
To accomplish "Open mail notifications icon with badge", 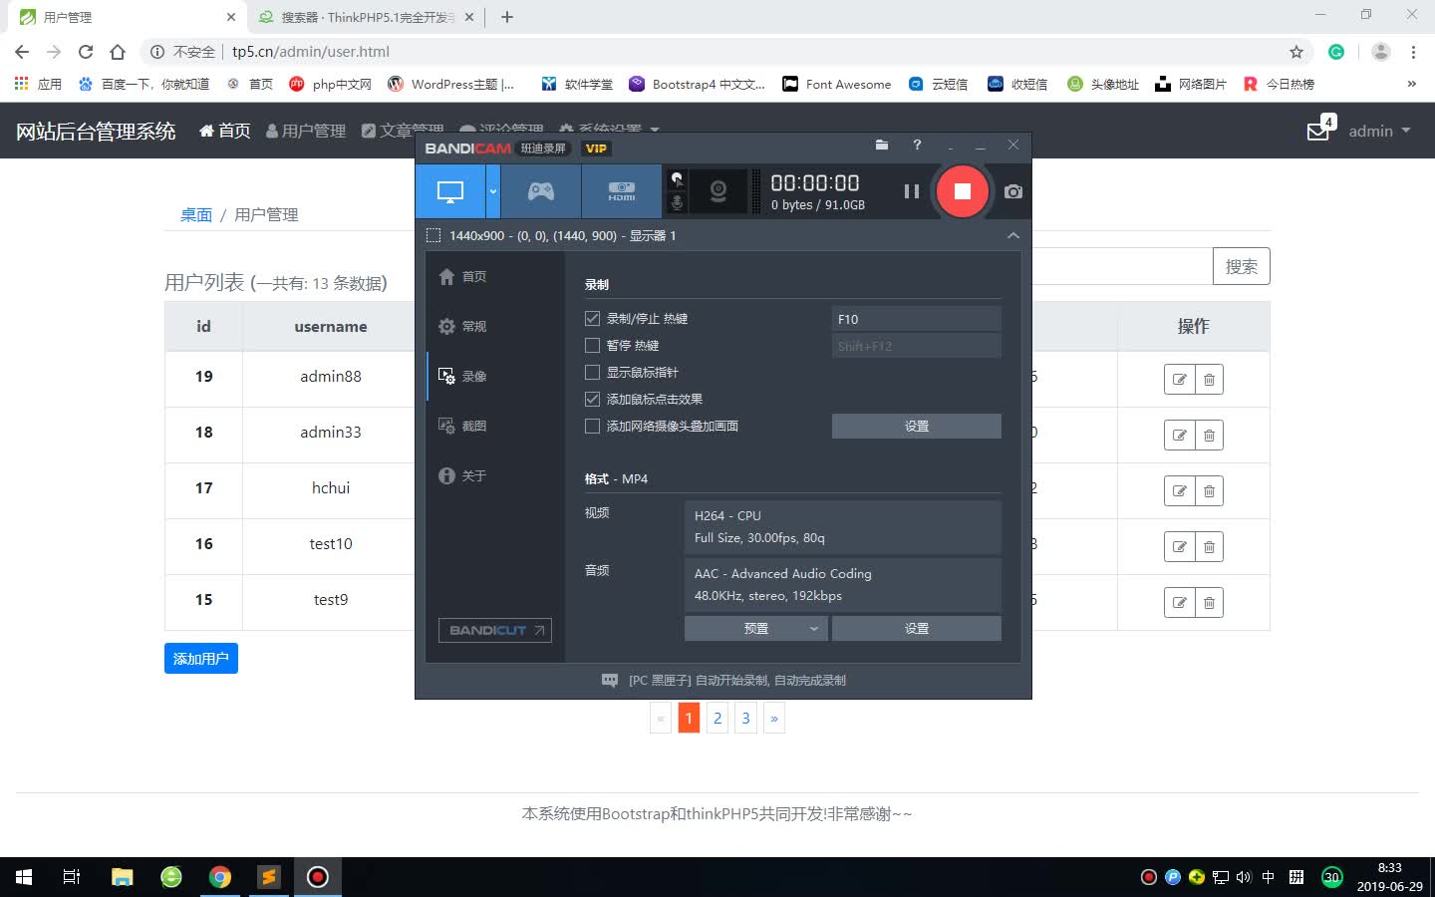I will (x=1320, y=129).
